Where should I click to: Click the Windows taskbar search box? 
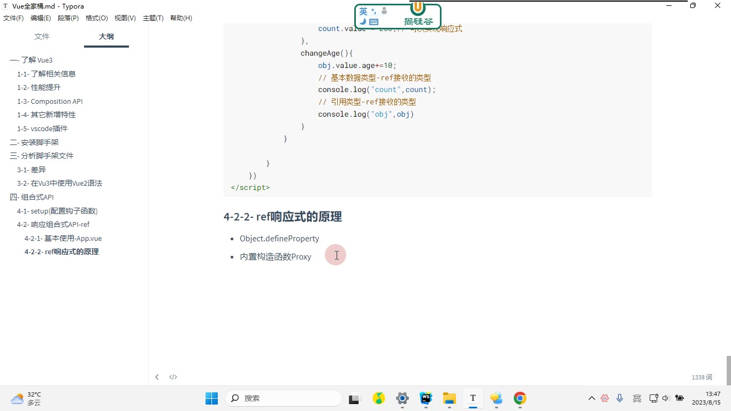point(283,398)
